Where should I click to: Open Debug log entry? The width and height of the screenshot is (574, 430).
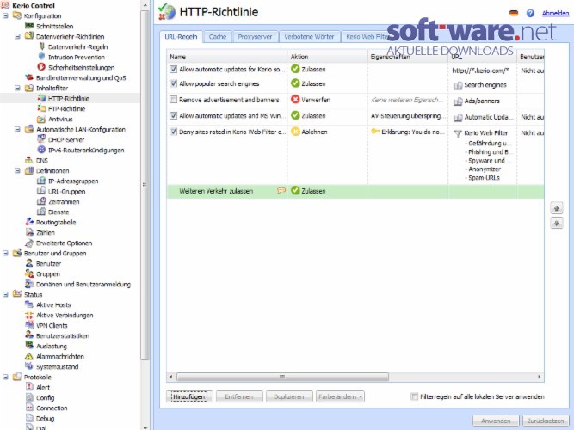(45, 418)
